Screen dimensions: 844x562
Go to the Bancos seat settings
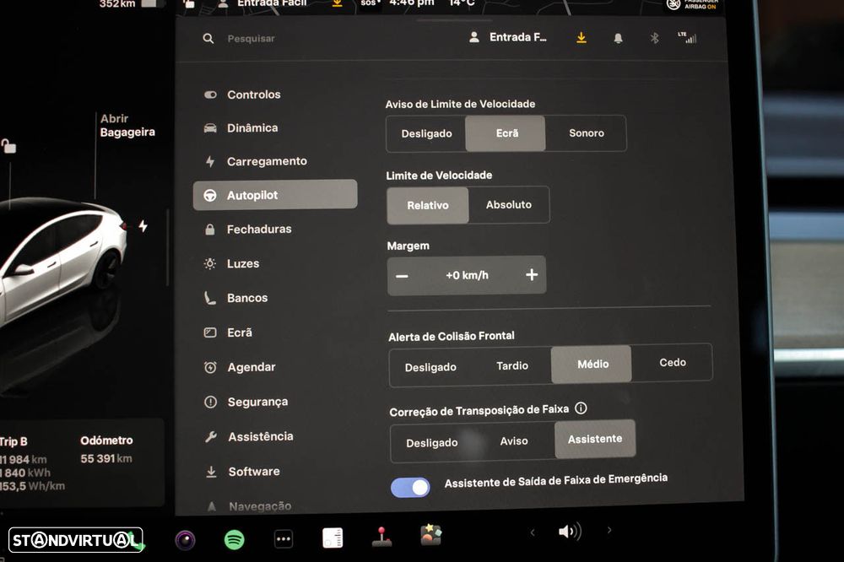[x=235, y=298]
